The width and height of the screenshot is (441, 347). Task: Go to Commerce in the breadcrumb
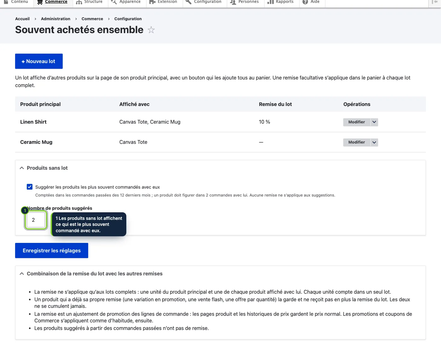92,19
